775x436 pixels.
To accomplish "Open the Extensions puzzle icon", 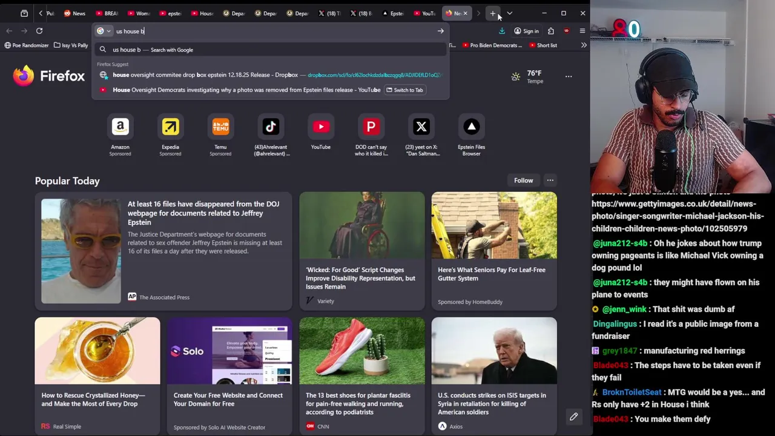I will point(551,31).
